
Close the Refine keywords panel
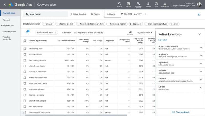[199, 34]
